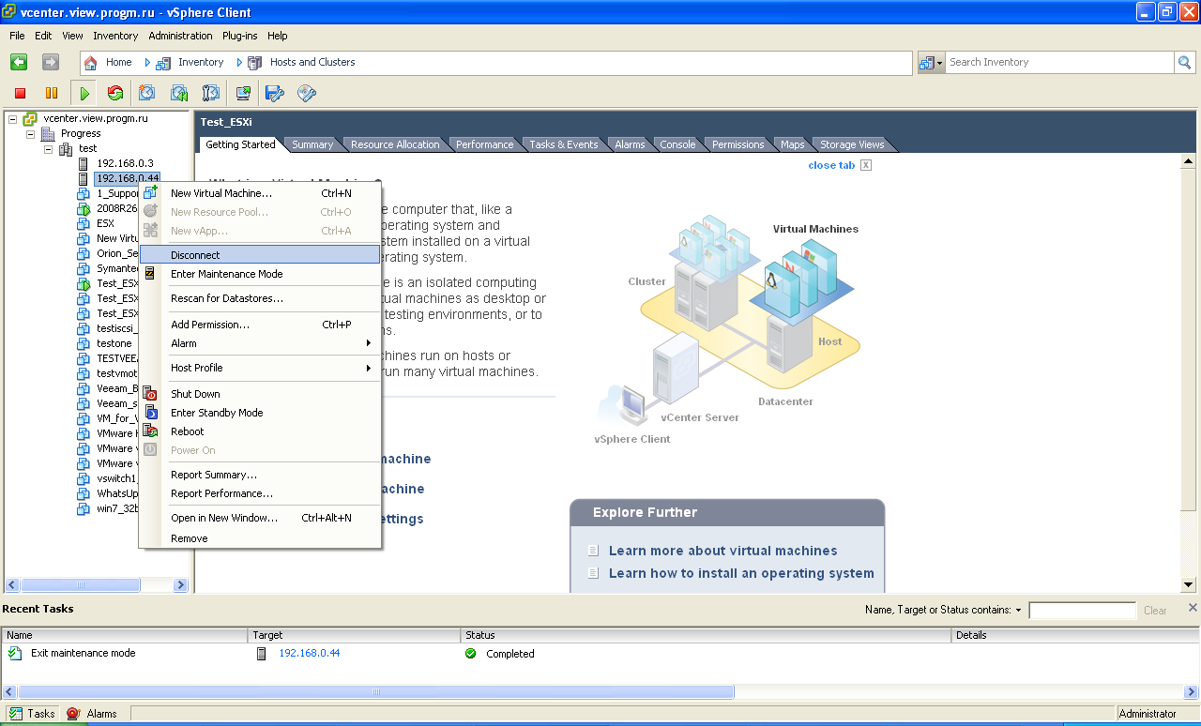
Task: Click the Tasks button in status bar
Action: click(33, 714)
